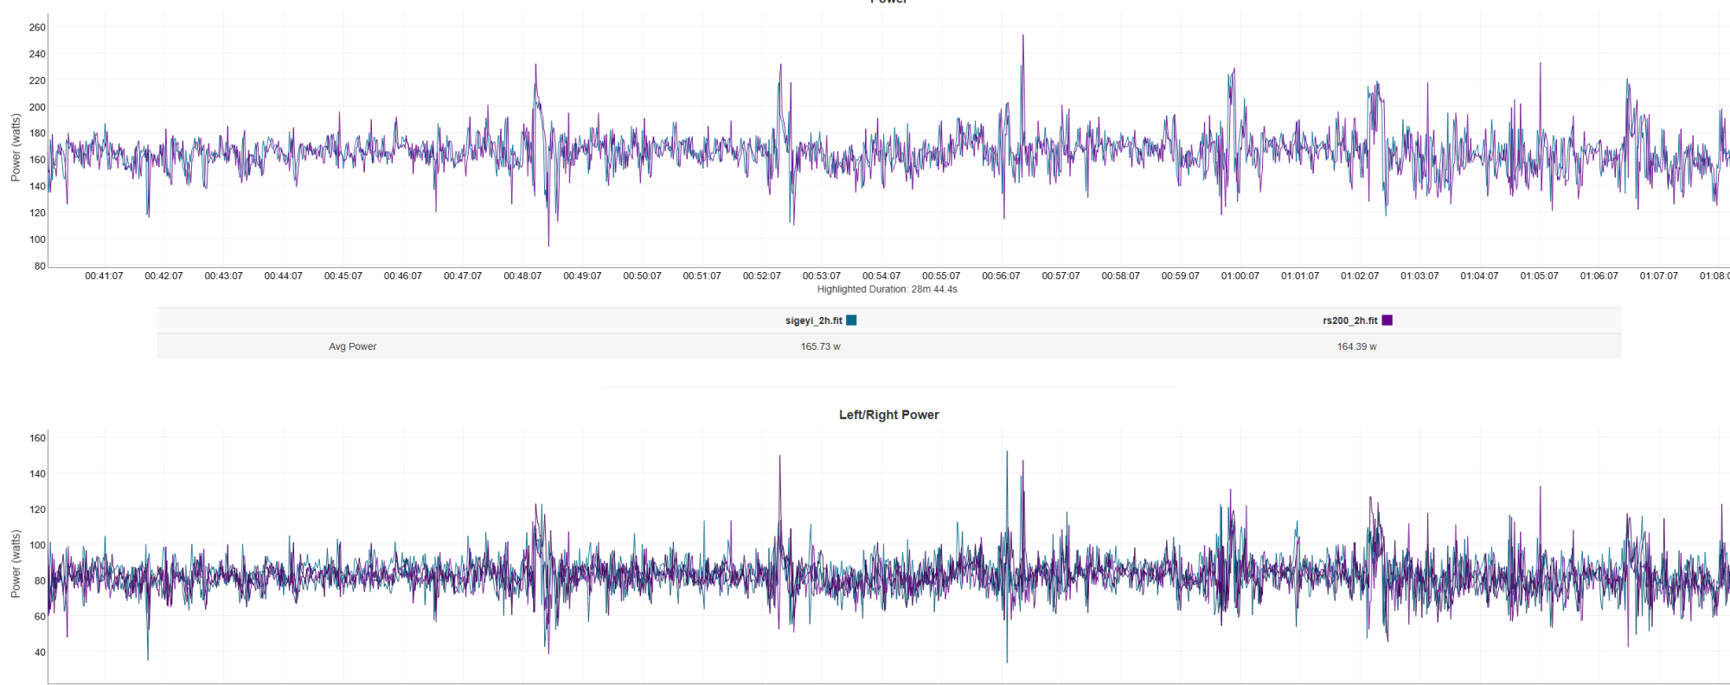Select the 01:00:07 time axis label

(1240, 276)
